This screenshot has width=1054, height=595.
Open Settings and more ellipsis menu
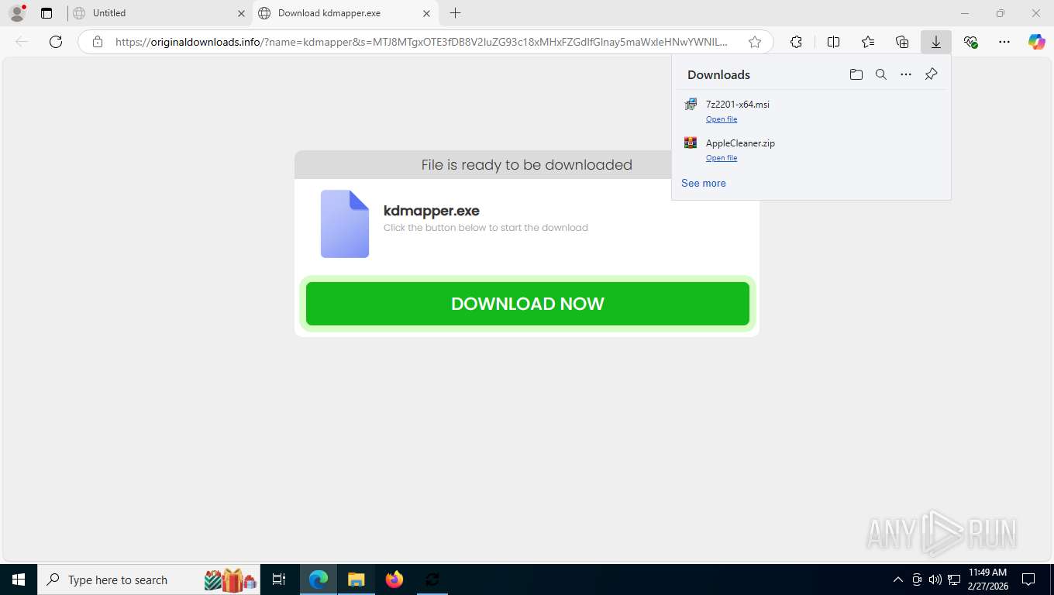click(1004, 42)
